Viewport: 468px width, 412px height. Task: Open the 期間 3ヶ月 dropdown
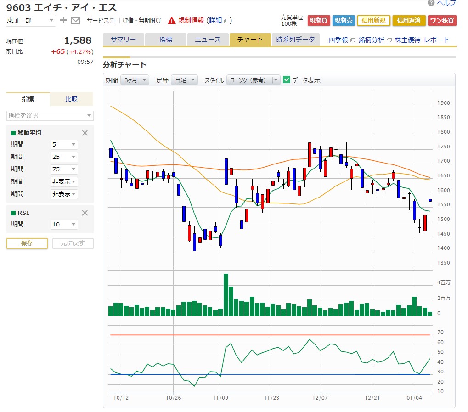tap(135, 80)
